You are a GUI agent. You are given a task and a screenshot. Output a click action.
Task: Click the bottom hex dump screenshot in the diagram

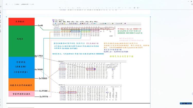pos(90,92)
